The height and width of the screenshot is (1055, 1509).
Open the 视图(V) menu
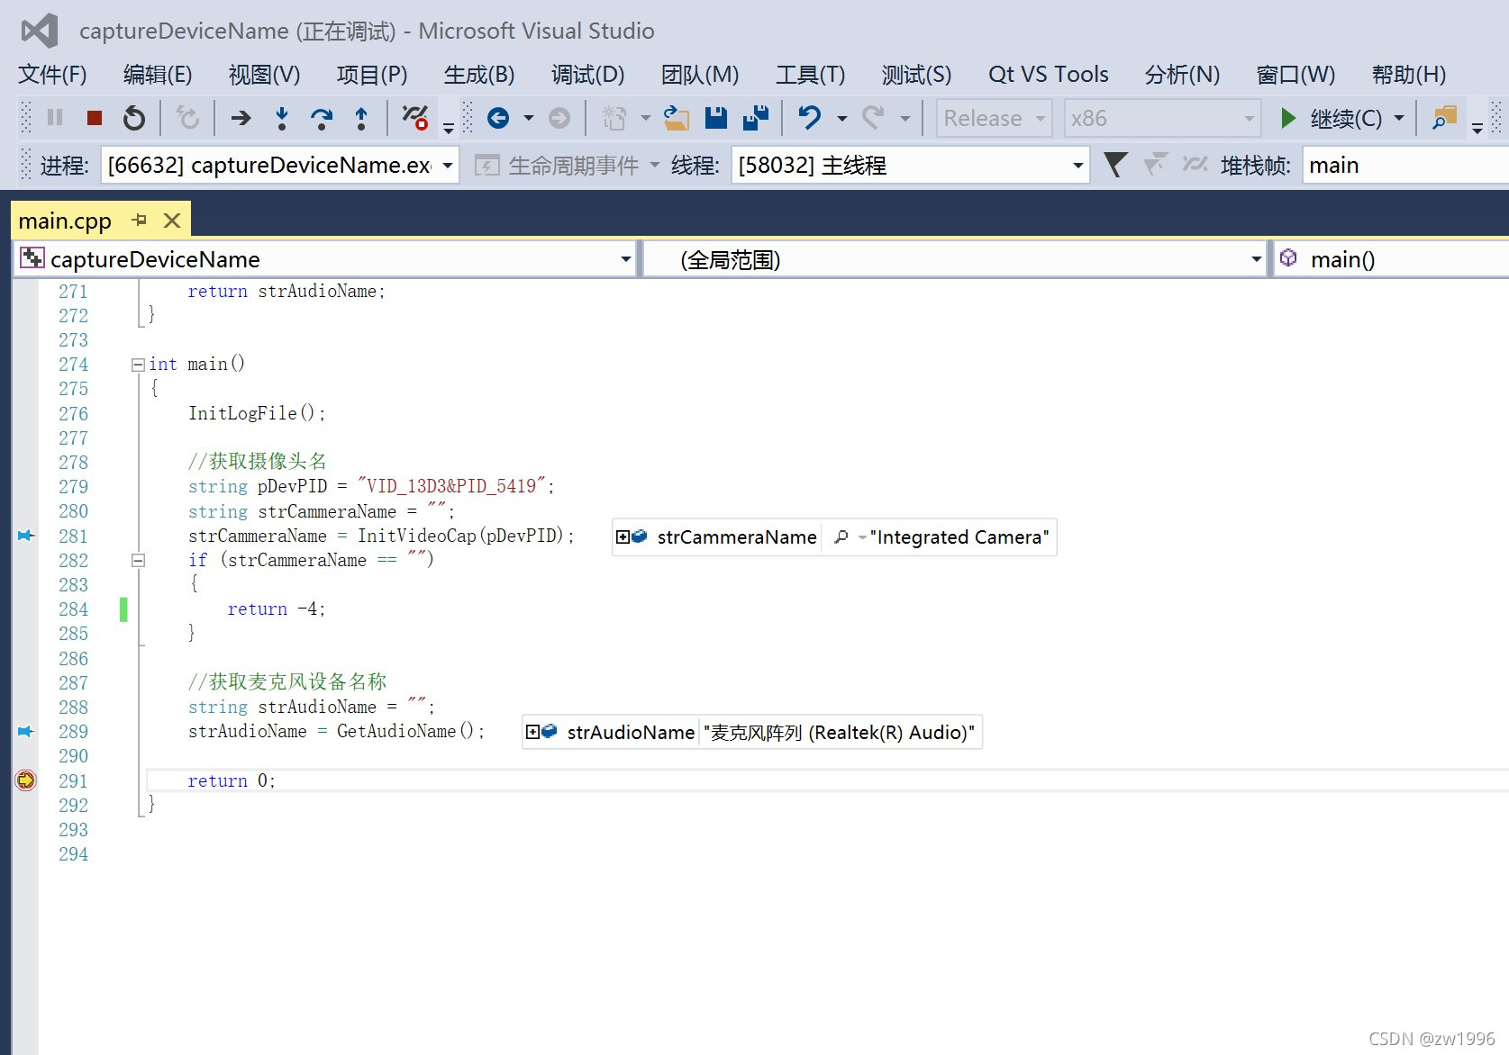tap(264, 74)
